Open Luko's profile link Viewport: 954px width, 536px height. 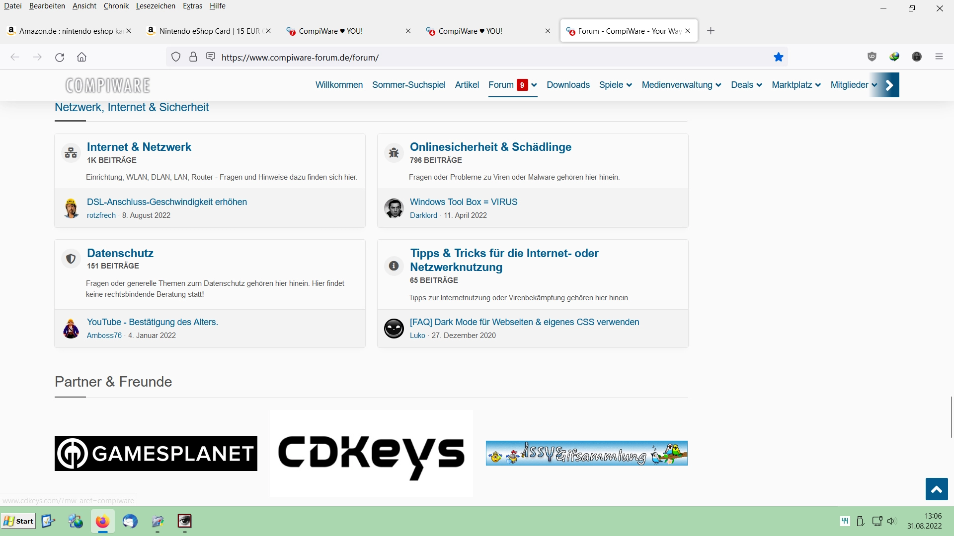[x=417, y=335]
